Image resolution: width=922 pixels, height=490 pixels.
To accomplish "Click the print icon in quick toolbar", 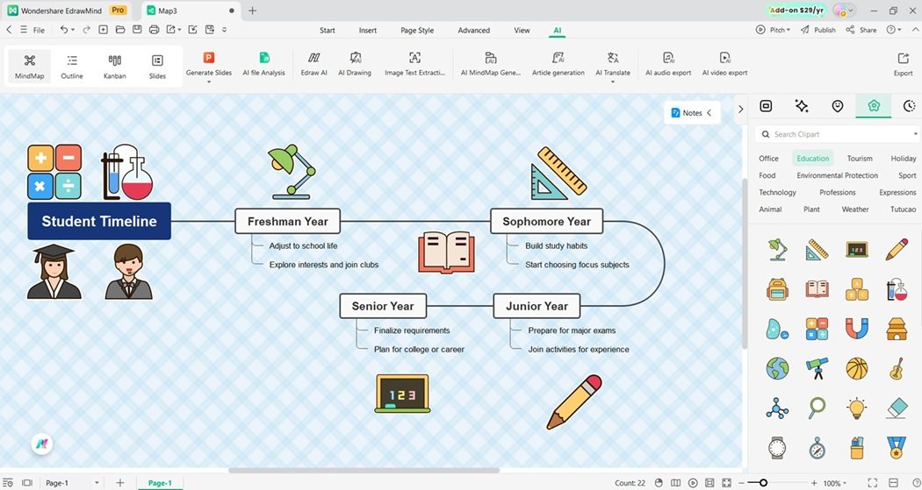I will pyautogui.click(x=154, y=29).
